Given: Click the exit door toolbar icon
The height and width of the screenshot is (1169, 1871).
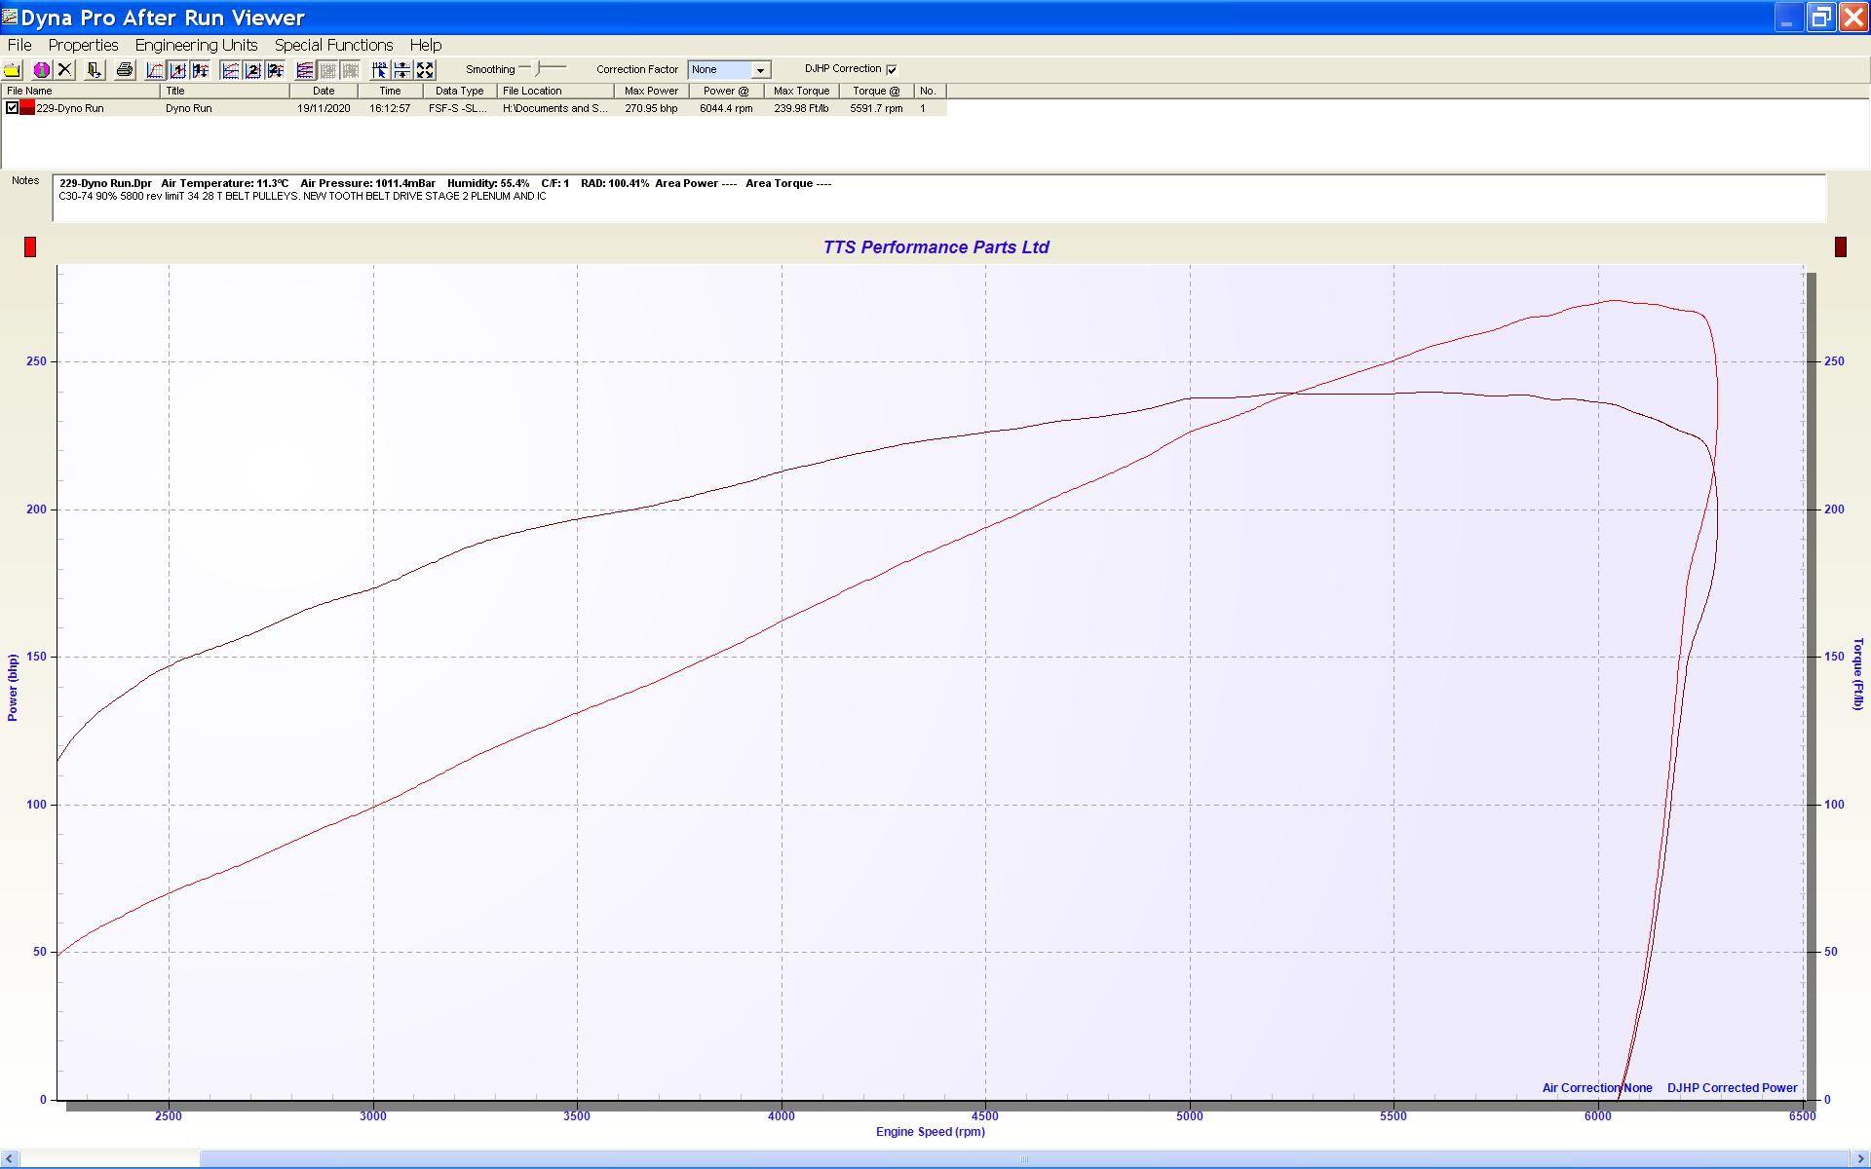Looking at the screenshot, I should pyautogui.click(x=94, y=70).
